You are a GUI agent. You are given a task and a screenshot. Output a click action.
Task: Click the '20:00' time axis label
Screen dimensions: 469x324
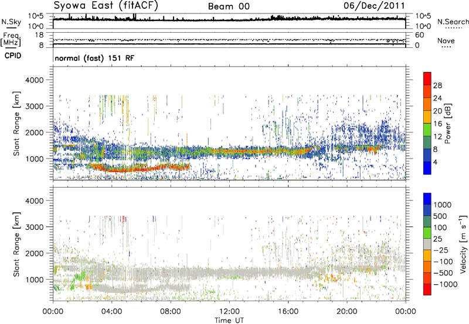(346, 312)
